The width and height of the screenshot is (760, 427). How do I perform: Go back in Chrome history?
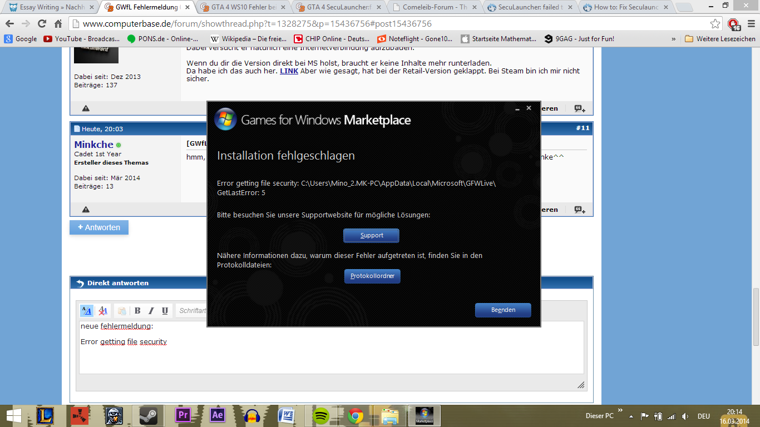[10, 24]
